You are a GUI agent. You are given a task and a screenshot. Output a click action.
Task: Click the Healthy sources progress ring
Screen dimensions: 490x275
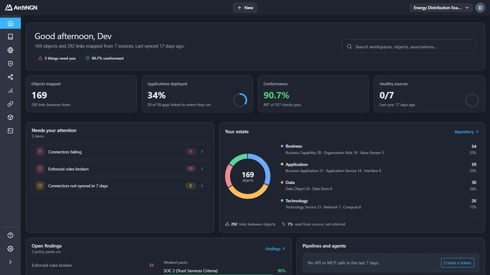(472, 100)
